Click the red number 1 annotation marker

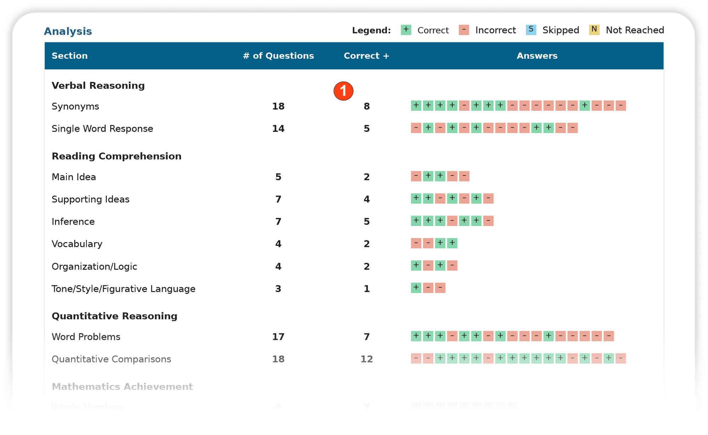[343, 91]
